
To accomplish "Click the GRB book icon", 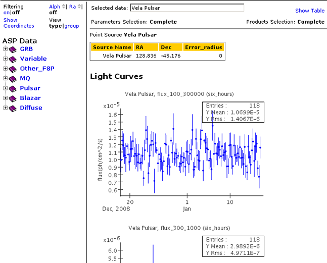I will 13,49.
